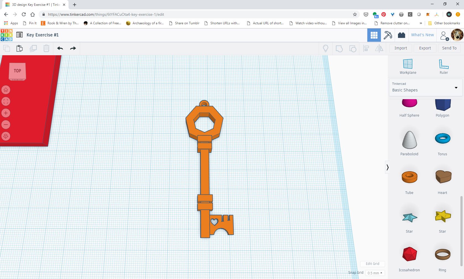Collapse the shapes panel with the chevron
This screenshot has width=464, height=279.
click(388, 167)
